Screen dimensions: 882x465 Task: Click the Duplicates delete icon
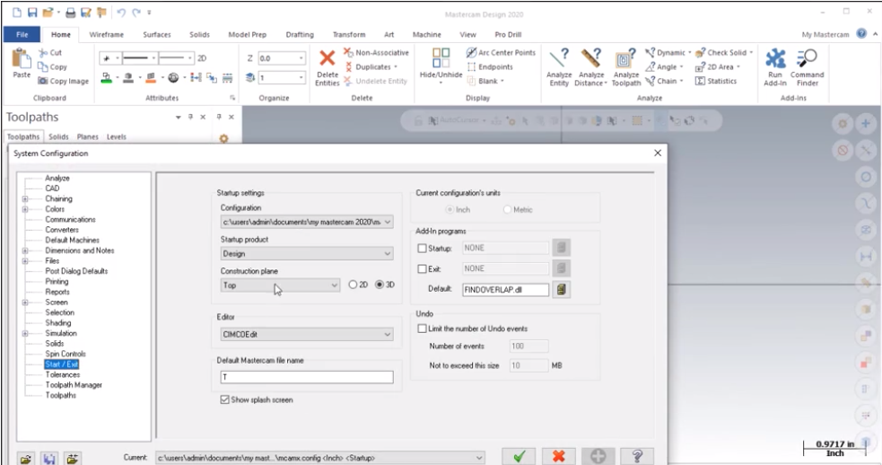[x=348, y=66]
